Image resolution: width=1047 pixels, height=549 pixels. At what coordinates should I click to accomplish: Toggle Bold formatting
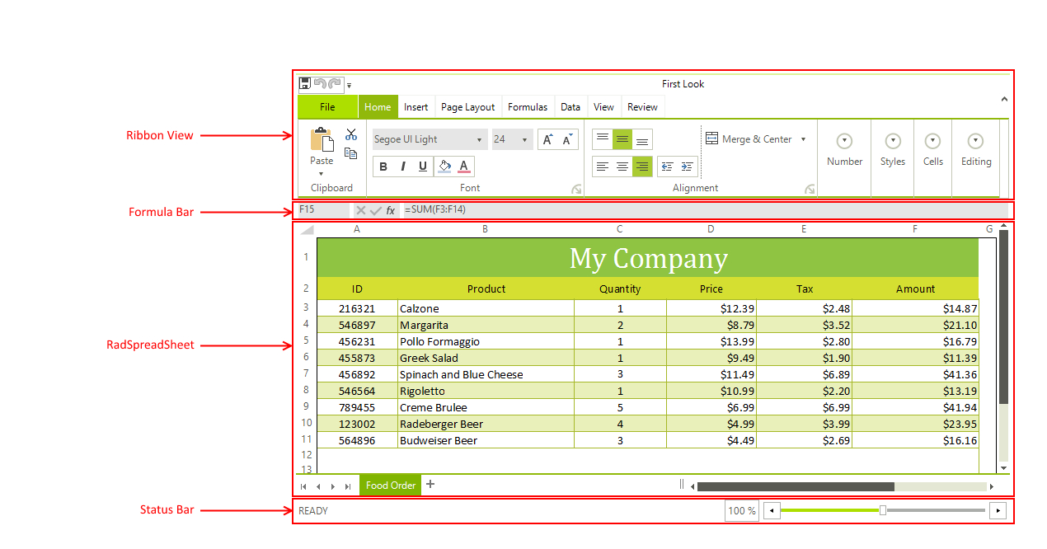383,167
